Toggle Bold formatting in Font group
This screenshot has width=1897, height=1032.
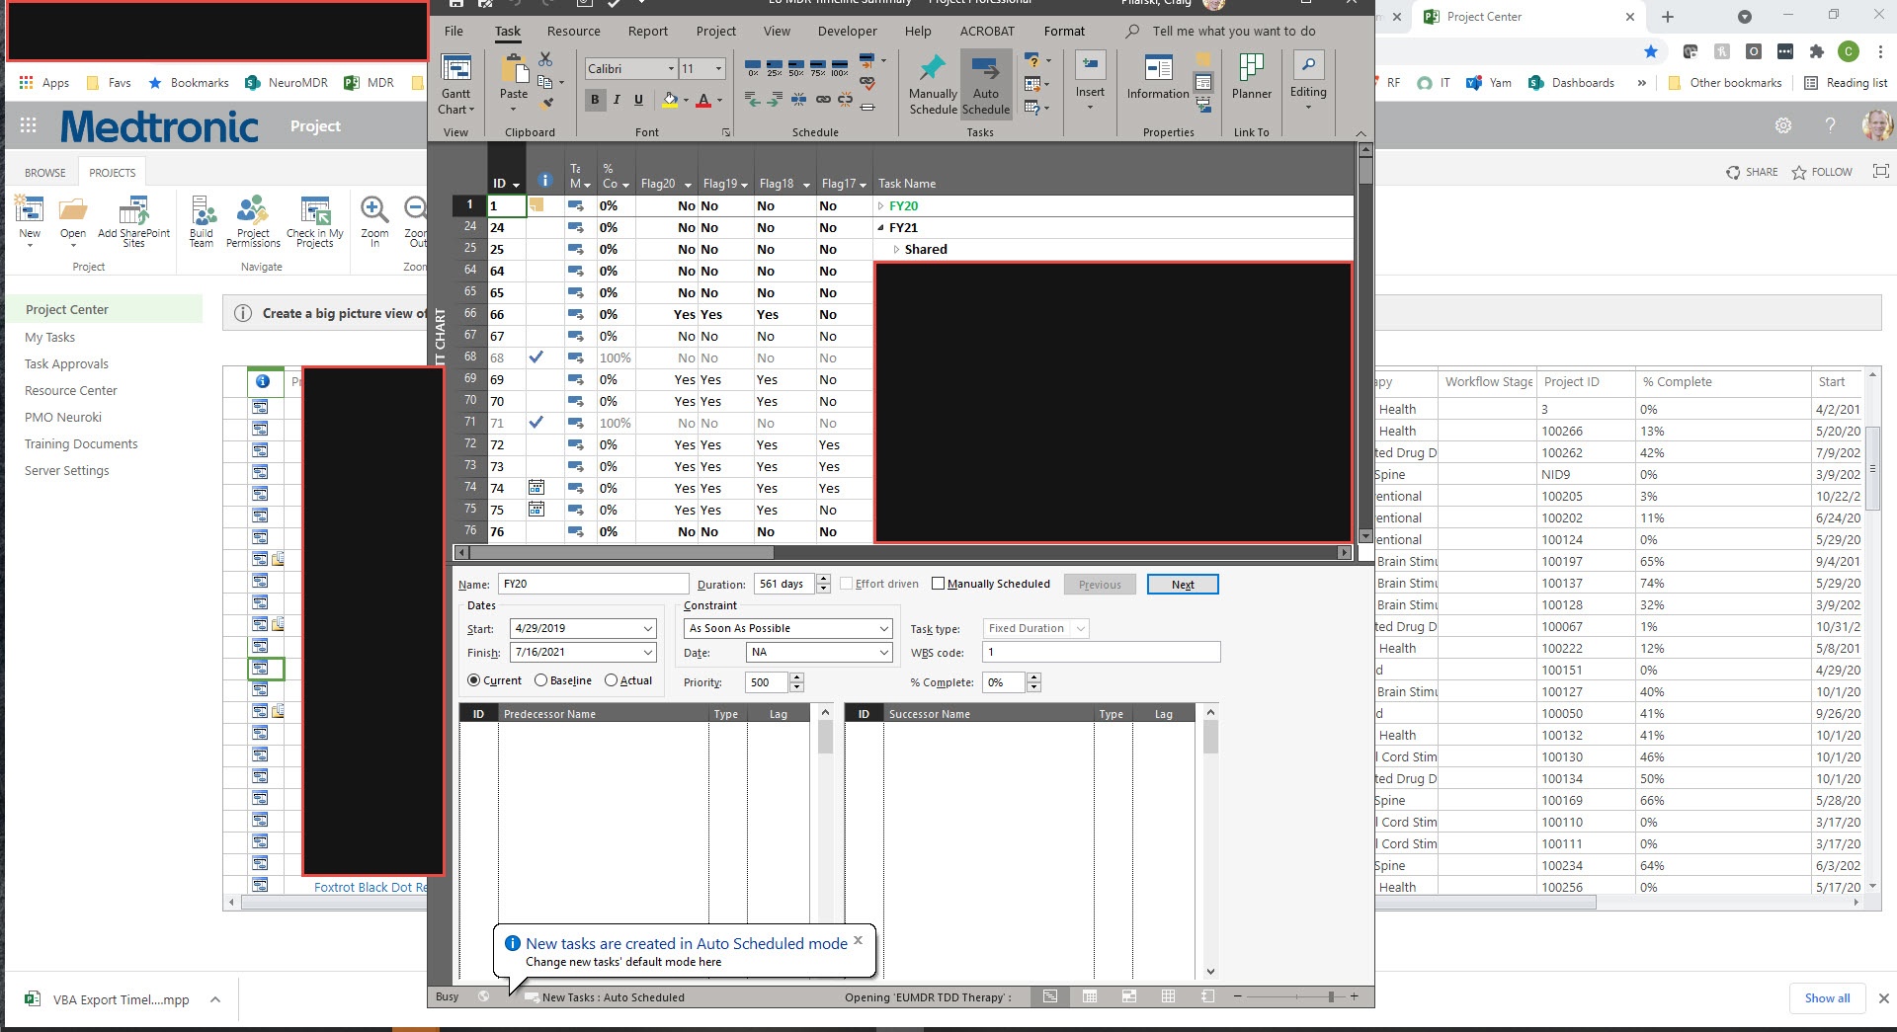coord(595,100)
